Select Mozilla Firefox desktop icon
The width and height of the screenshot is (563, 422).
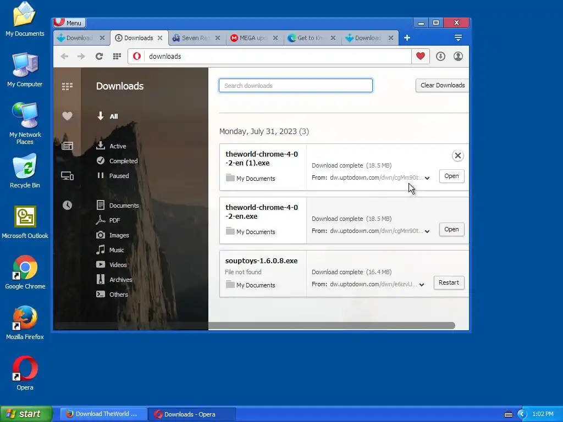coord(25,323)
